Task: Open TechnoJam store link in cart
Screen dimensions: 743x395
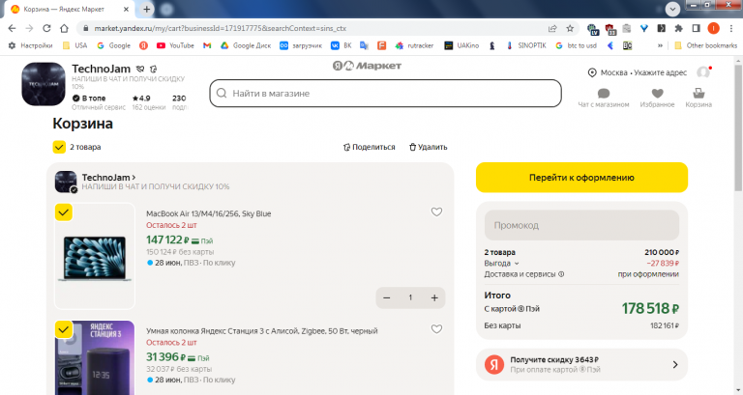Action: click(x=108, y=178)
